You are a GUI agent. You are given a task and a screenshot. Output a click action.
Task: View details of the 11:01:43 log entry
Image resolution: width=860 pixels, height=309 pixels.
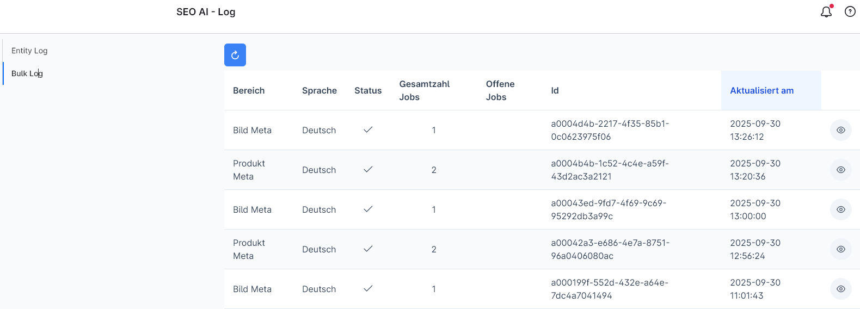point(840,289)
